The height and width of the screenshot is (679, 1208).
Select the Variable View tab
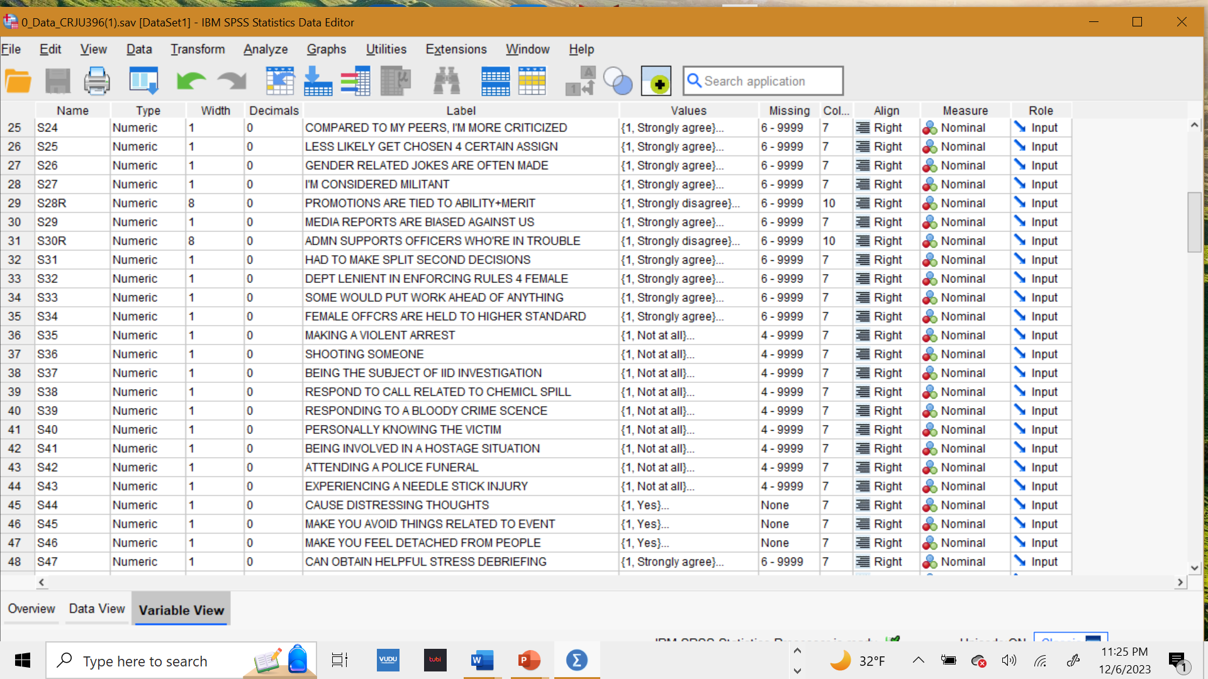pyautogui.click(x=181, y=609)
